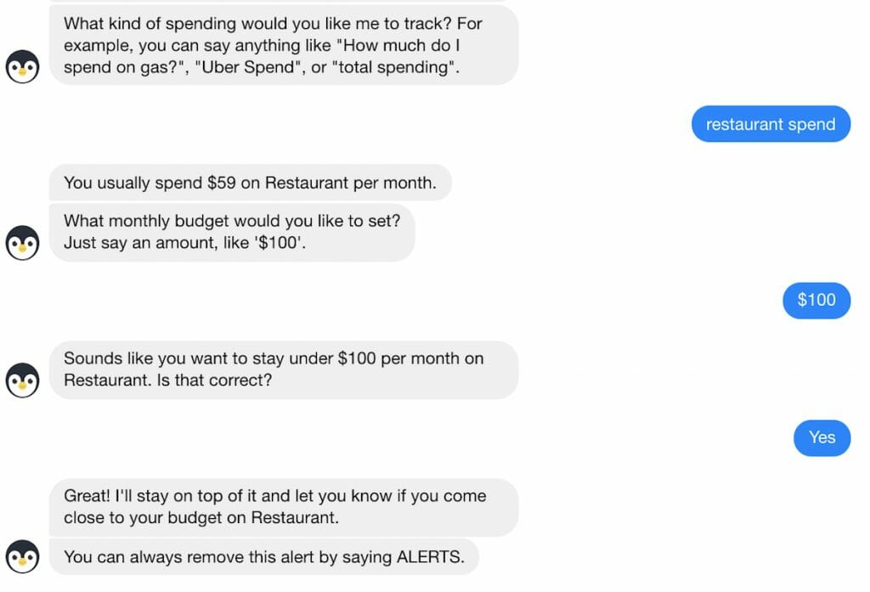
Task: Click the 'What monthly budget would you like' message
Action: 232,232
